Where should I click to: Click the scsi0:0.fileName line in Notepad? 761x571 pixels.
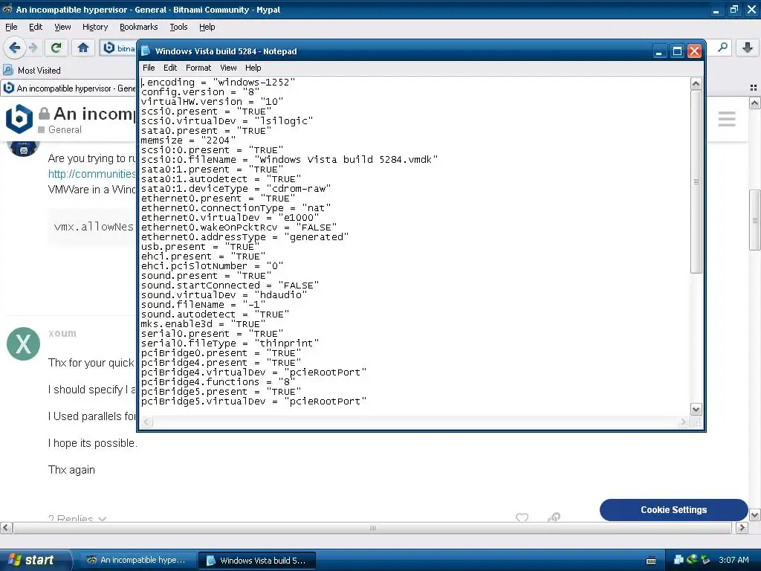tap(289, 160)
